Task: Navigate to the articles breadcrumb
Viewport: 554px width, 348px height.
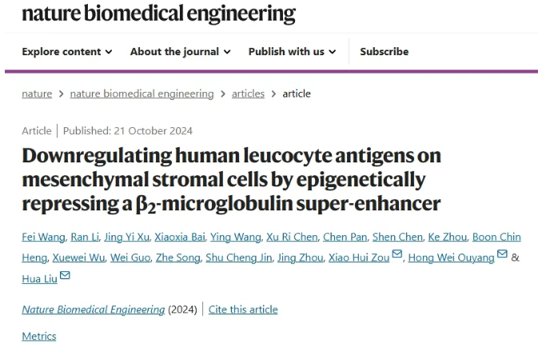Action: click(x=248, y=94)
